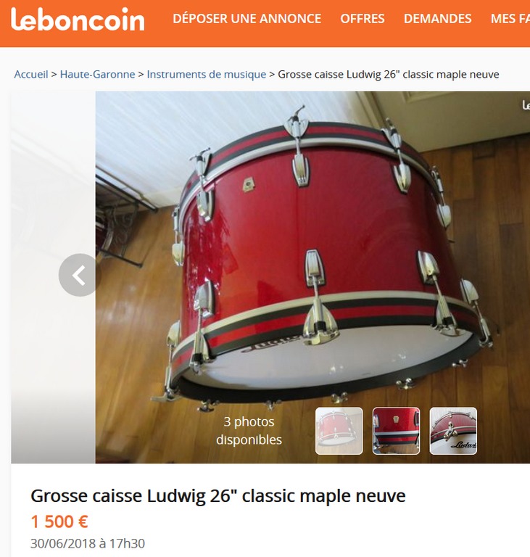Open the DEMANDES menu item
This screenshot has width=530, height=557.
pyautogui.click(x=438, y=18)
